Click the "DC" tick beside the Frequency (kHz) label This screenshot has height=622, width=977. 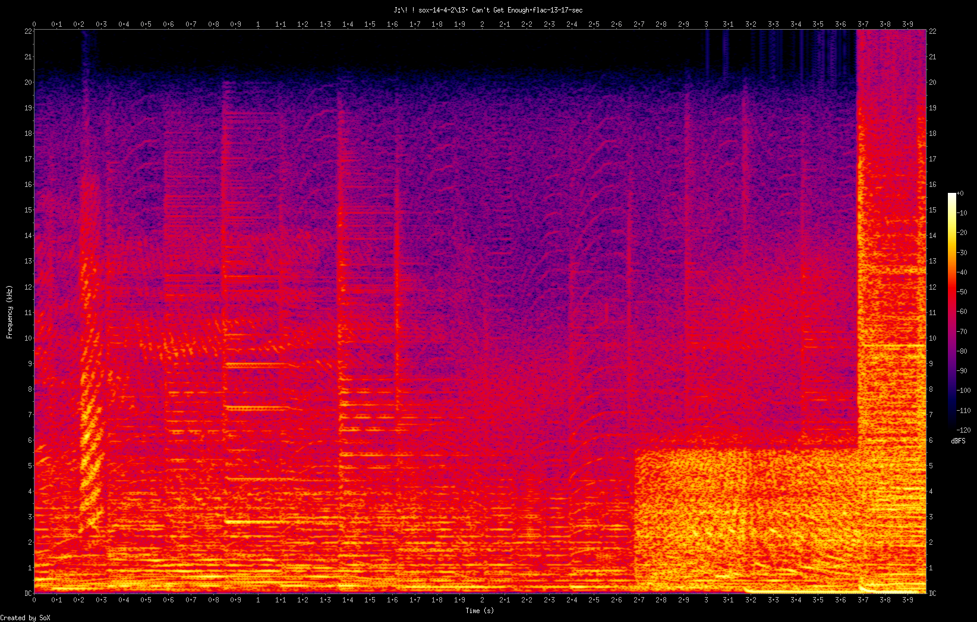(x=27, y=593)
